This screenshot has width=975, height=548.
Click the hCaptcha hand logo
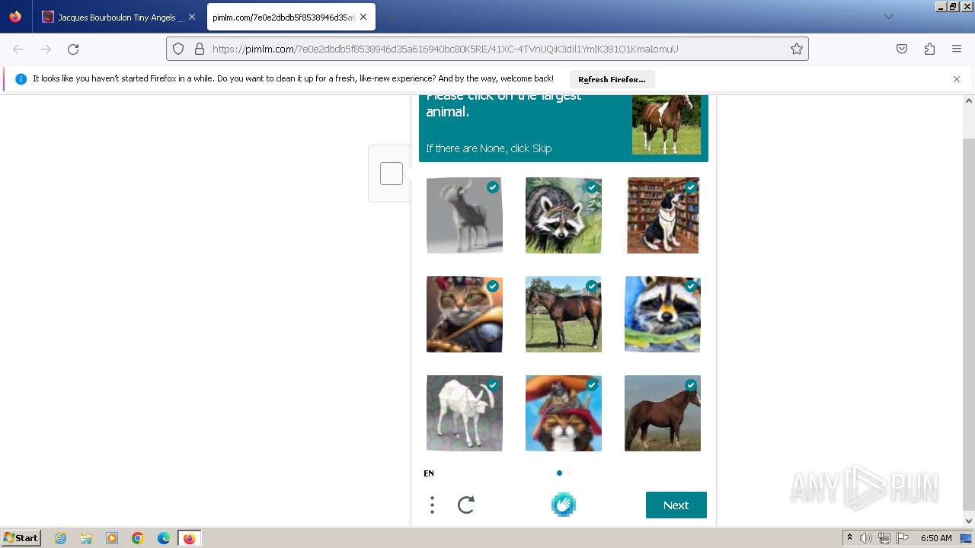pos(564,505)
